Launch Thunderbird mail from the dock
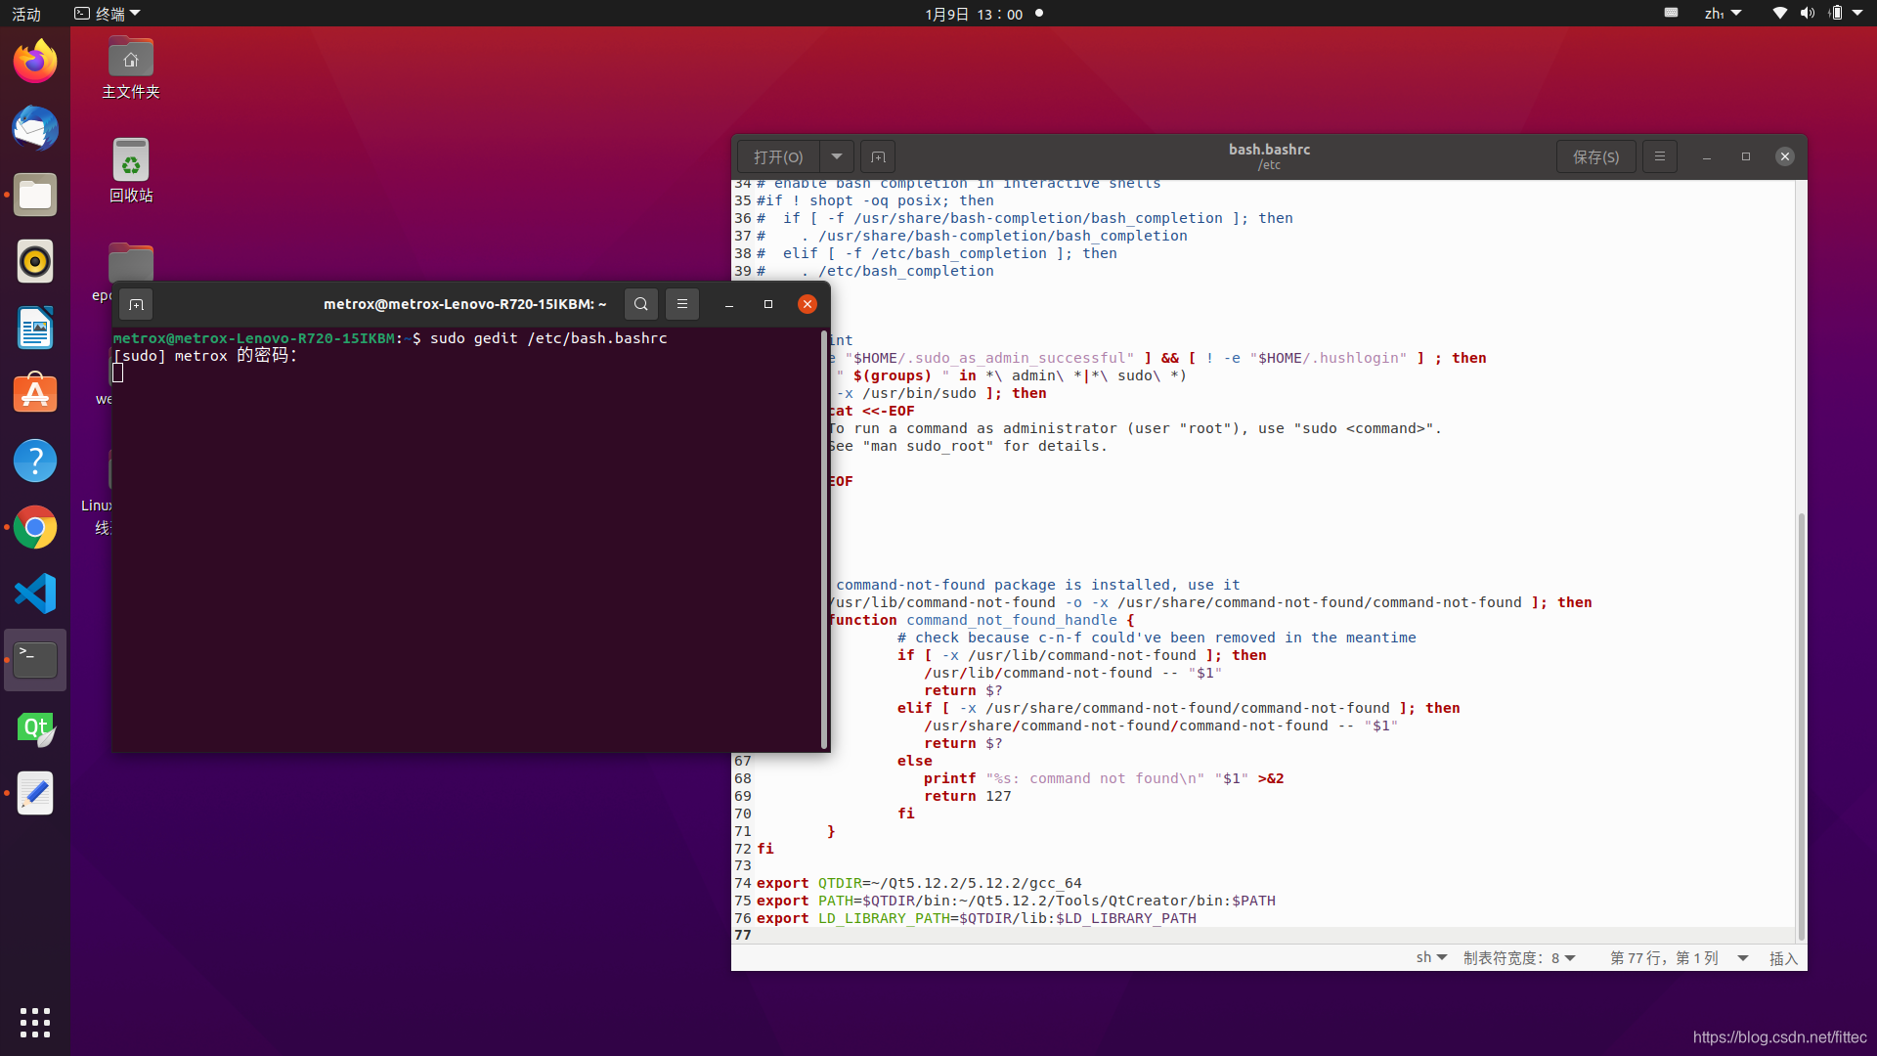The width and height of the screenshot is (1877, 1056). coord(35,128)
